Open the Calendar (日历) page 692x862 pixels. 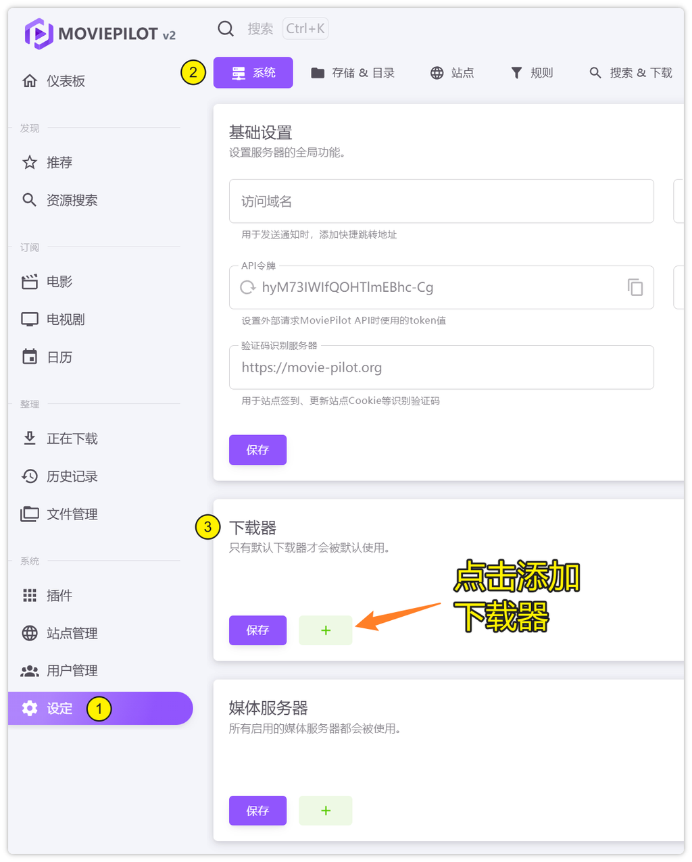tap(59, 357)
